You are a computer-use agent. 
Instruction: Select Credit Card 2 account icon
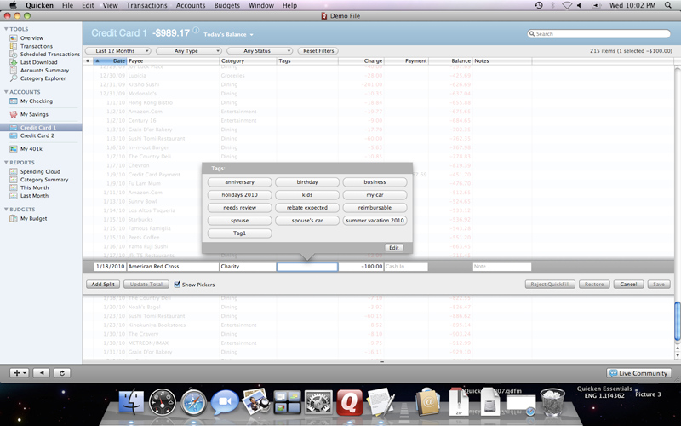point(14,135)
